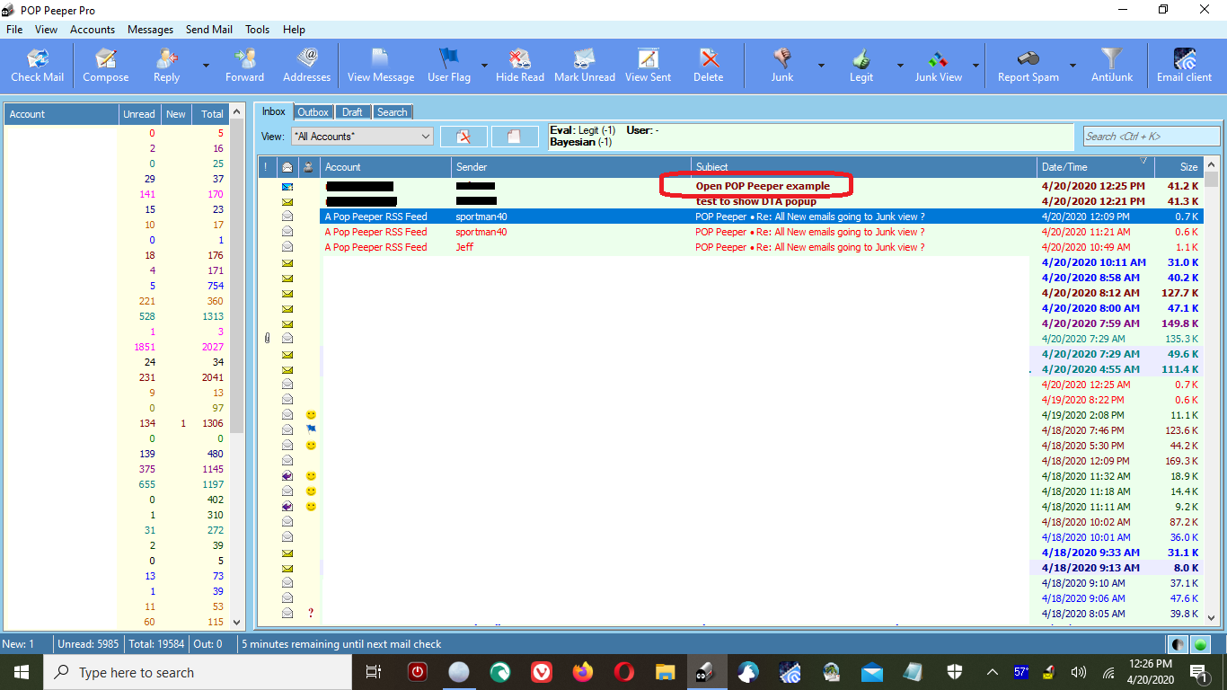Click the down arrow of the message list scrollbar

1211,617
